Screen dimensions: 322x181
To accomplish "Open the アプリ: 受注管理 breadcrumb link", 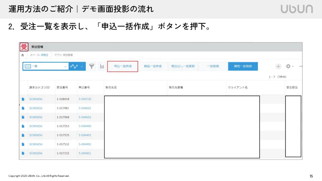I will click(63, 55).
